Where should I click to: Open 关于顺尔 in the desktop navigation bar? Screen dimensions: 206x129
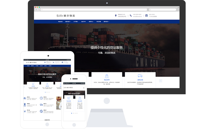(76, 22)
